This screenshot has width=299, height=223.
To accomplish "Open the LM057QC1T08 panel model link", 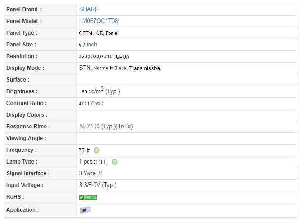I will point(98,21).
